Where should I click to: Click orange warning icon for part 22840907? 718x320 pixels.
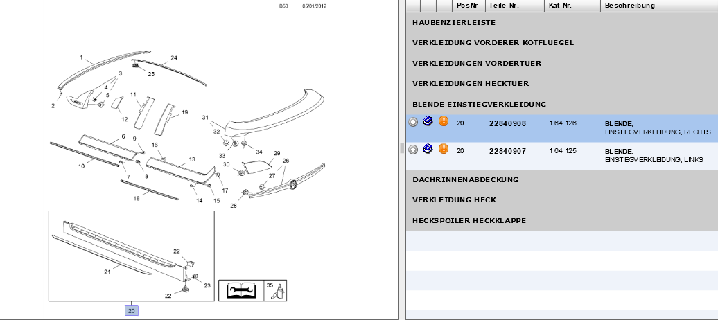(444, 149)
